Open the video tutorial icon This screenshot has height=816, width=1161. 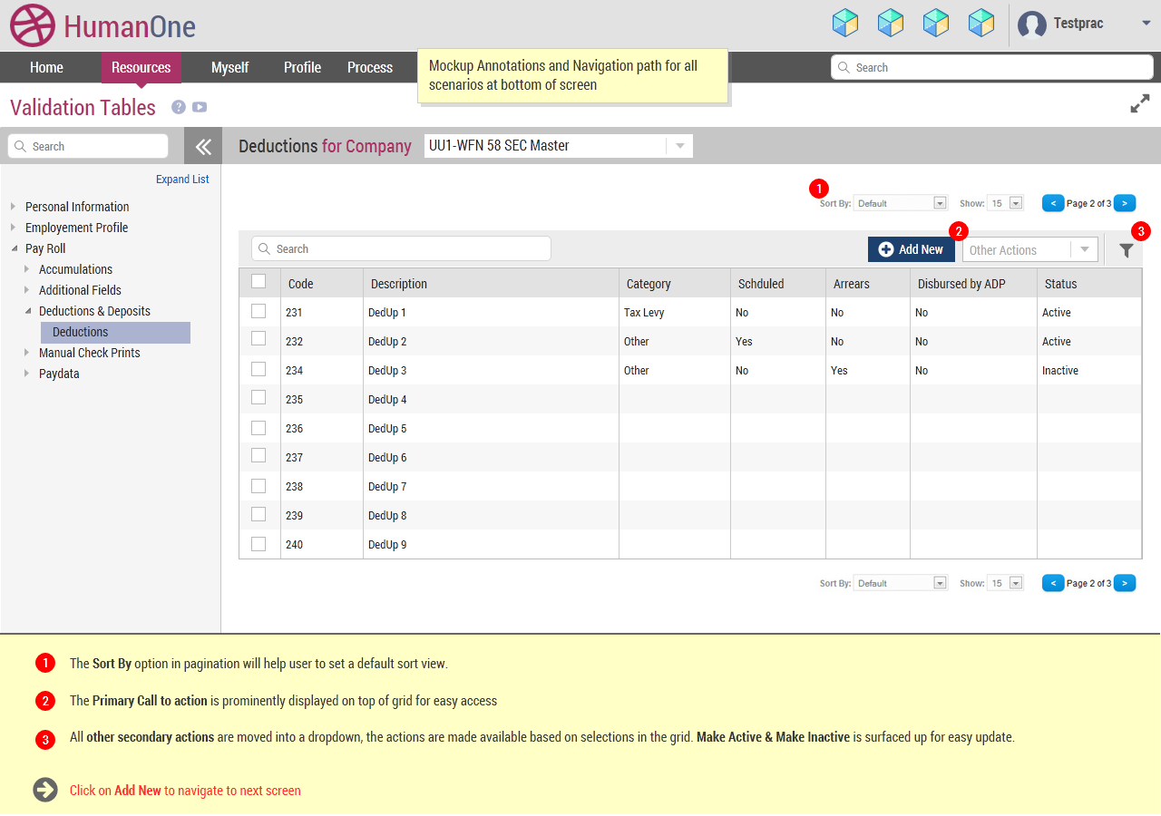tap(200, 107)
